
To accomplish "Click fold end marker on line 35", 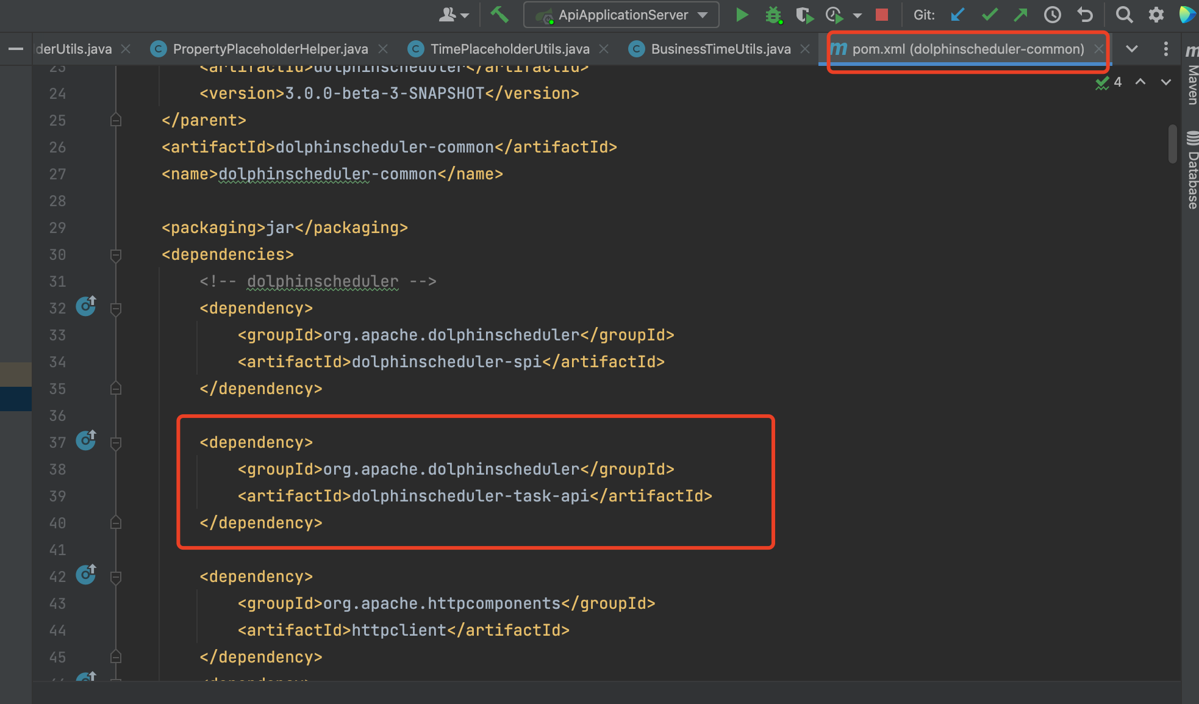I will pyautogui.click(x=116, y=388).
